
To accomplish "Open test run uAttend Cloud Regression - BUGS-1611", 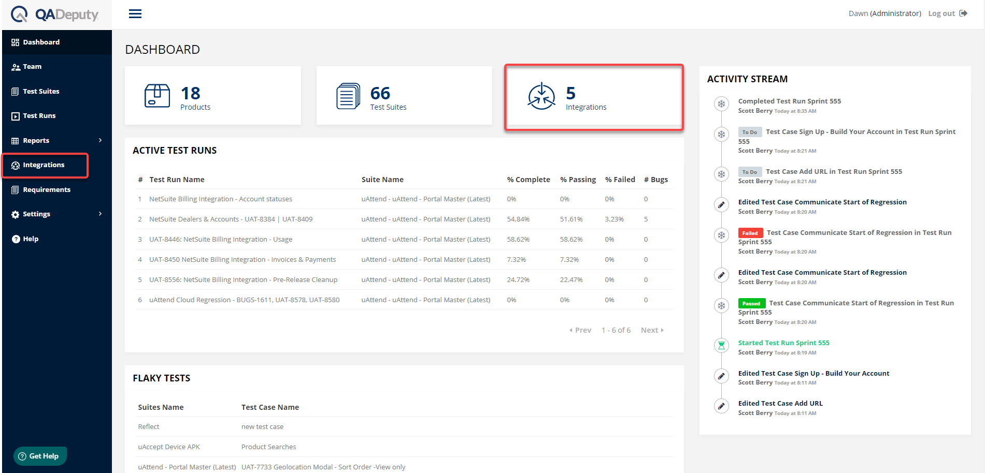I will click(245, 300).
